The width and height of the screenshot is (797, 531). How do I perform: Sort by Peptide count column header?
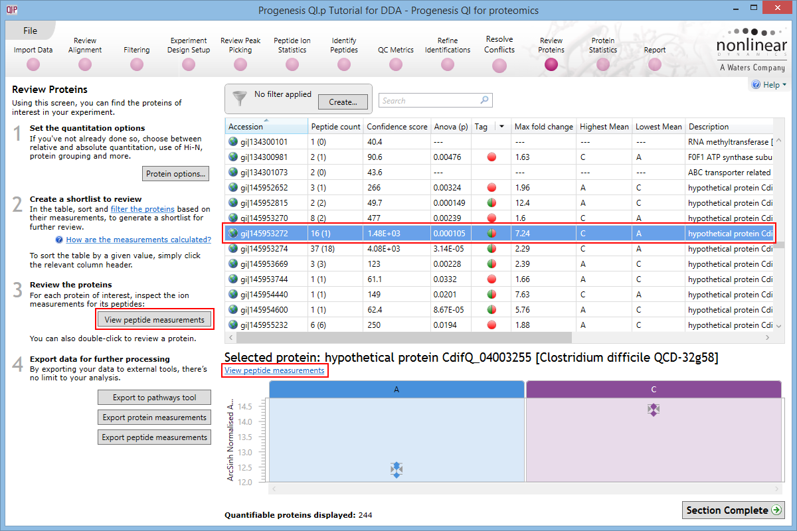336,126
